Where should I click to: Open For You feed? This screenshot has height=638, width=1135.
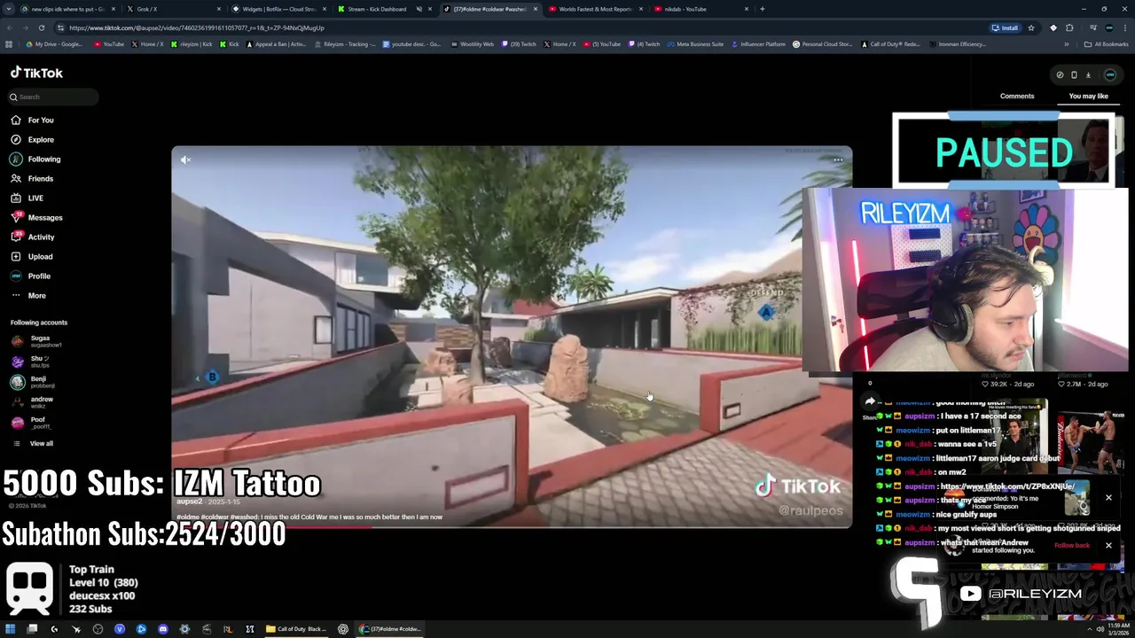[x=41, y=120]
